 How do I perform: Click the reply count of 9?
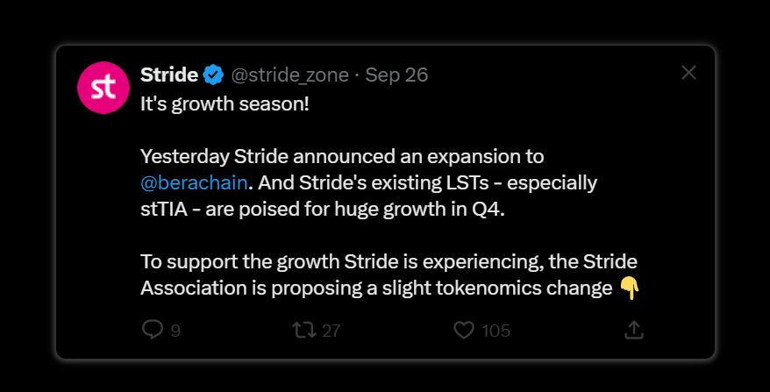(x=175, y=331)
